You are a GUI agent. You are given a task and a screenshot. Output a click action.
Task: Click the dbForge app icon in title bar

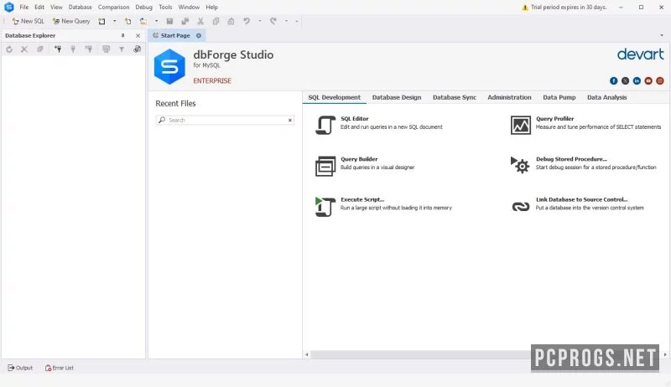8,7
